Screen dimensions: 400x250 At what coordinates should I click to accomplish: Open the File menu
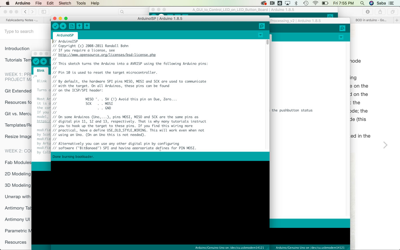coord(39,3)
